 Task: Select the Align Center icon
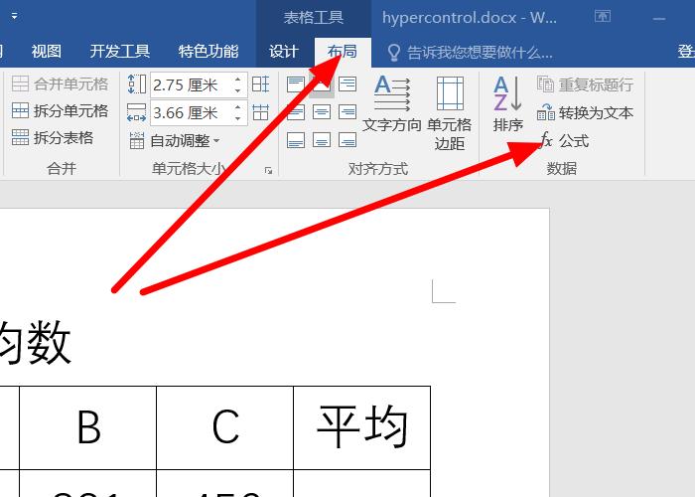coord(322,111)
